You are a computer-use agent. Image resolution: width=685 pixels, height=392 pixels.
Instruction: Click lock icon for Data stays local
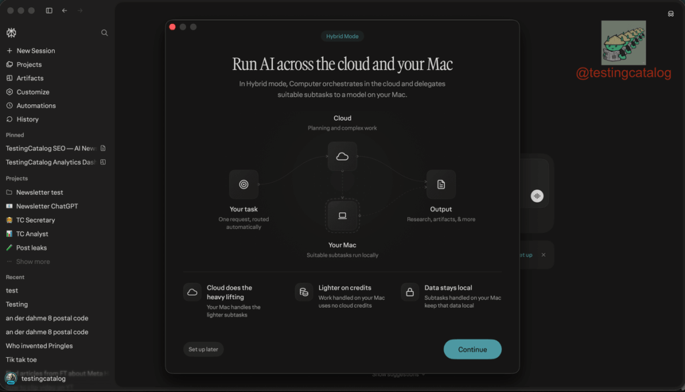[x=410, y=292]
